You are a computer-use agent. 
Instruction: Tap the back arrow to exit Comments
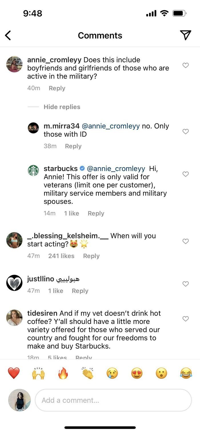(8, 35)
